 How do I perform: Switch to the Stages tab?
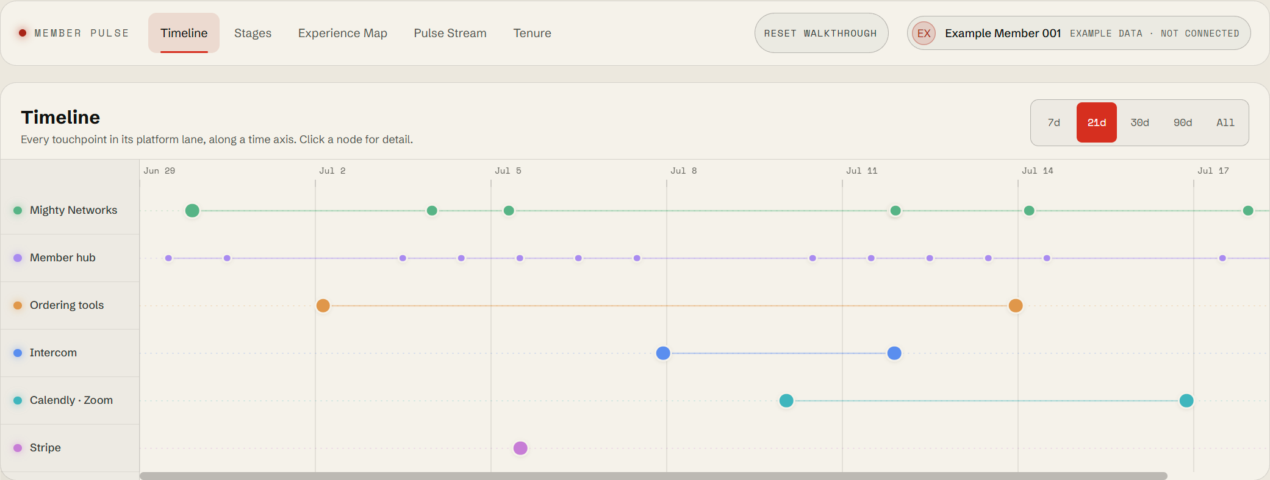(x=253, y=33)
